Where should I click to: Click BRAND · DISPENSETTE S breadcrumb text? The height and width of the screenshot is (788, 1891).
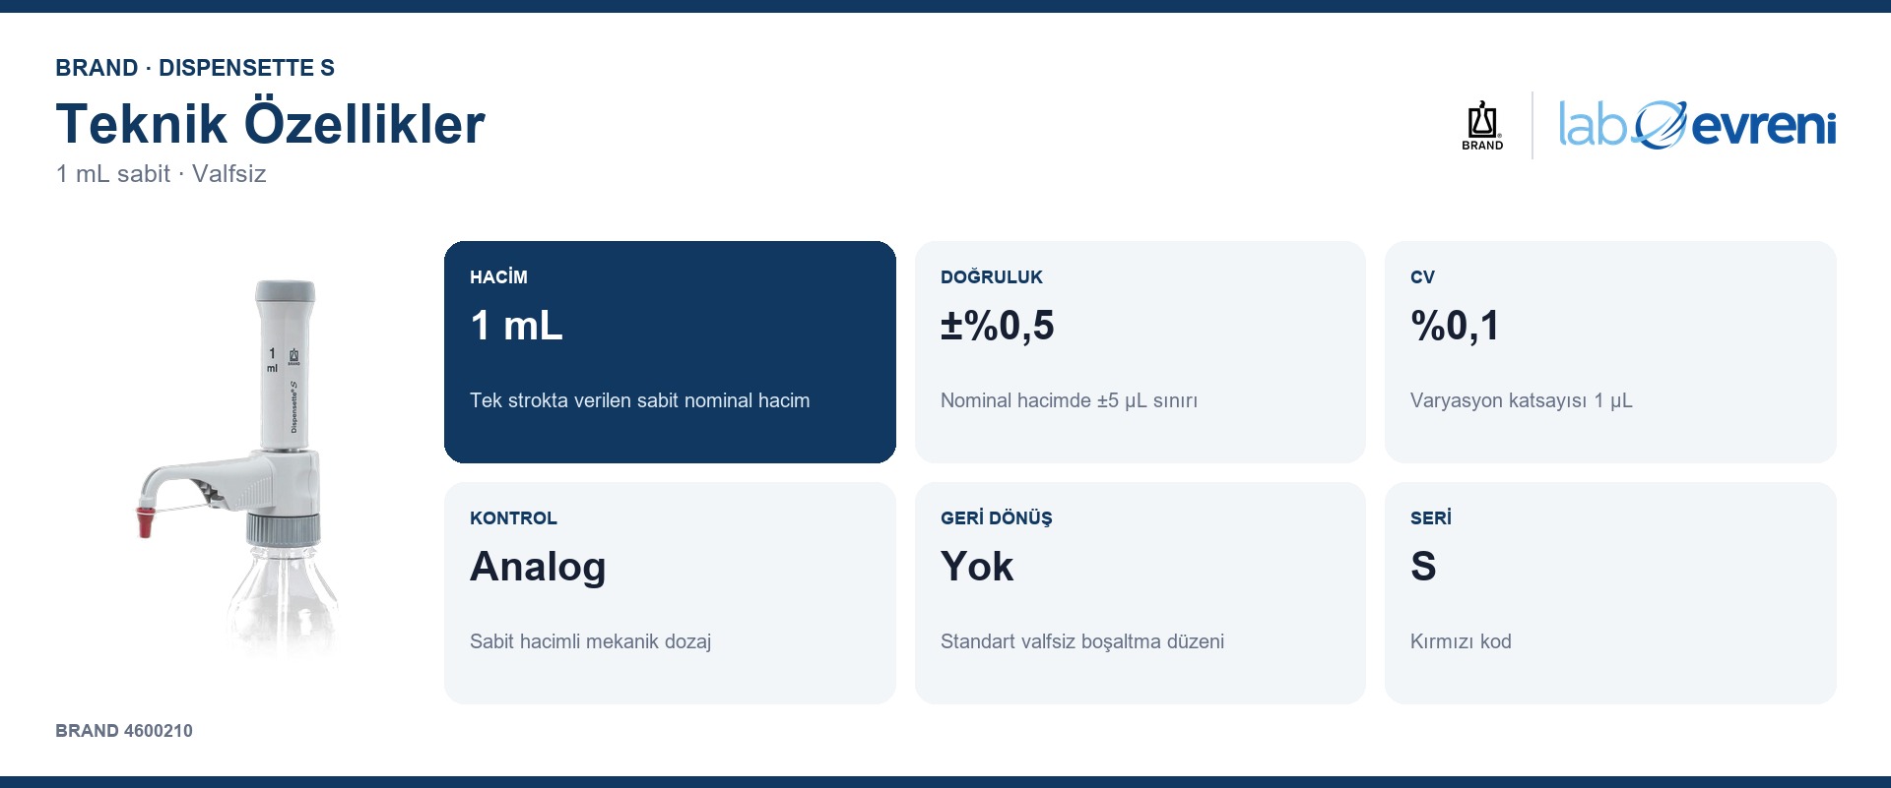pos(195,68)
